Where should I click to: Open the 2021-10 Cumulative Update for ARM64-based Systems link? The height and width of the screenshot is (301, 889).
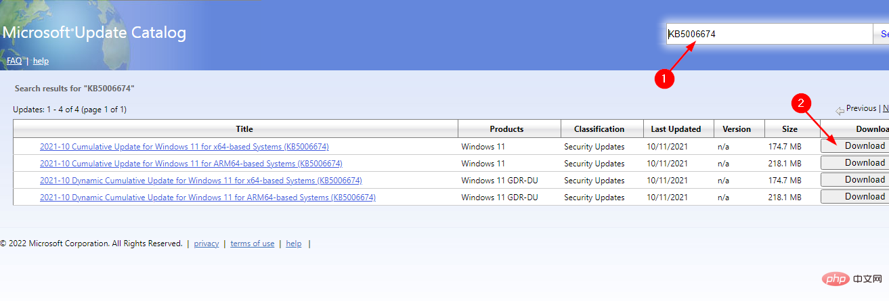(191, 164)
